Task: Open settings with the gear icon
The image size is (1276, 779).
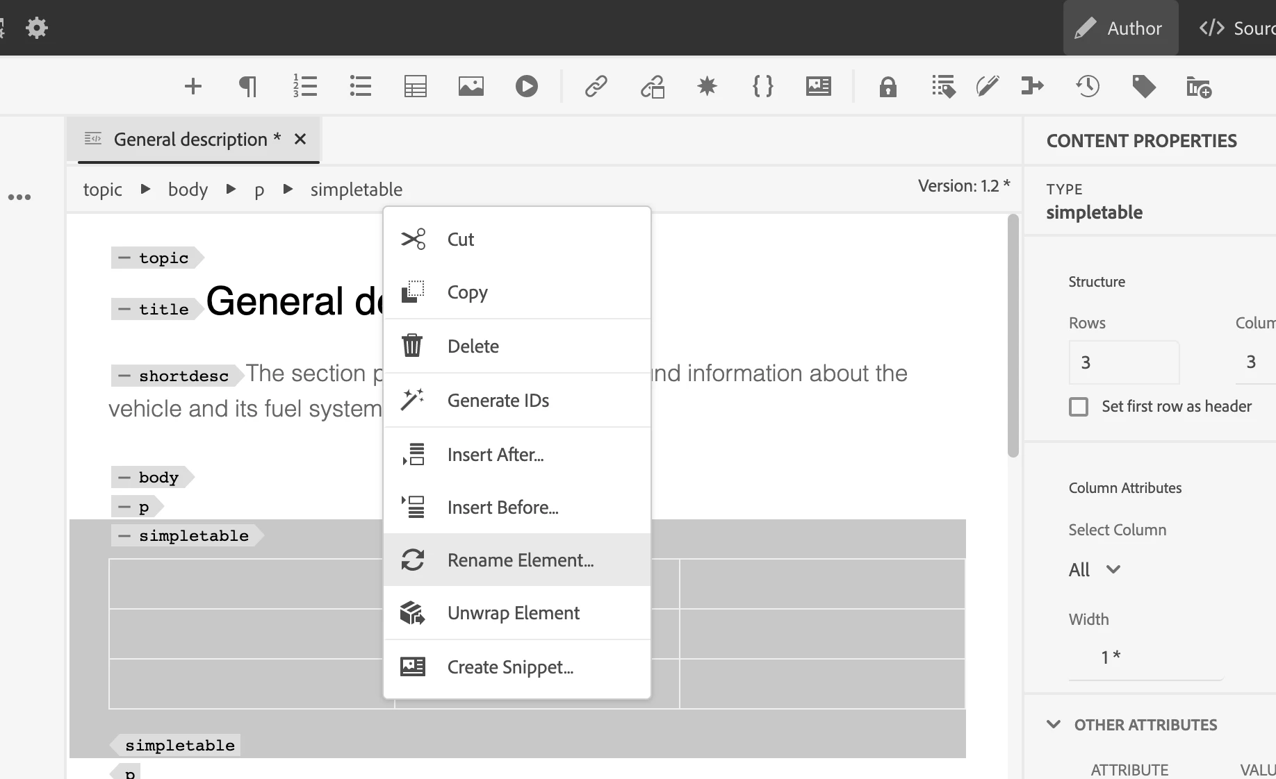Action: pos(37,28)
